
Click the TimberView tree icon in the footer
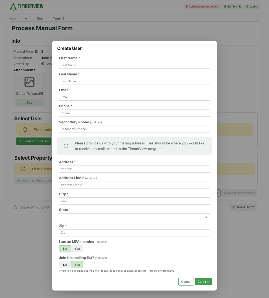(x=15, y=207)
